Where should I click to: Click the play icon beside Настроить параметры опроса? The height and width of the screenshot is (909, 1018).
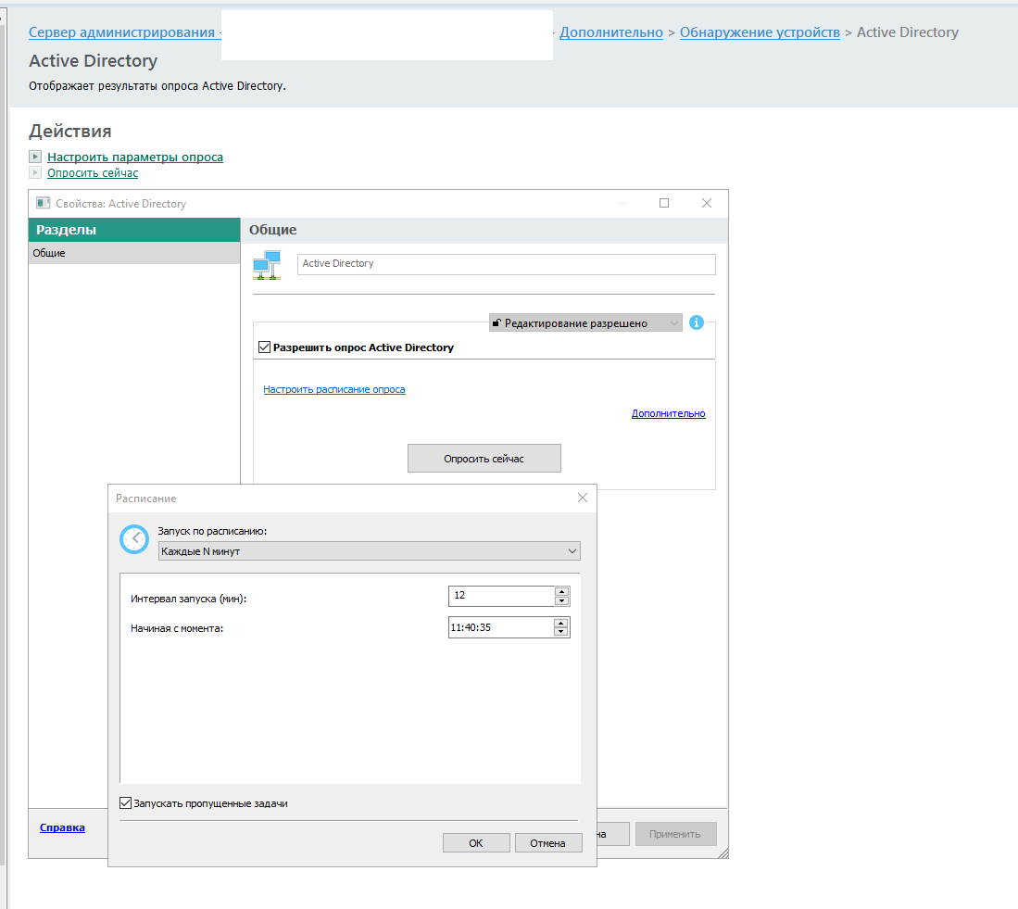36,157
